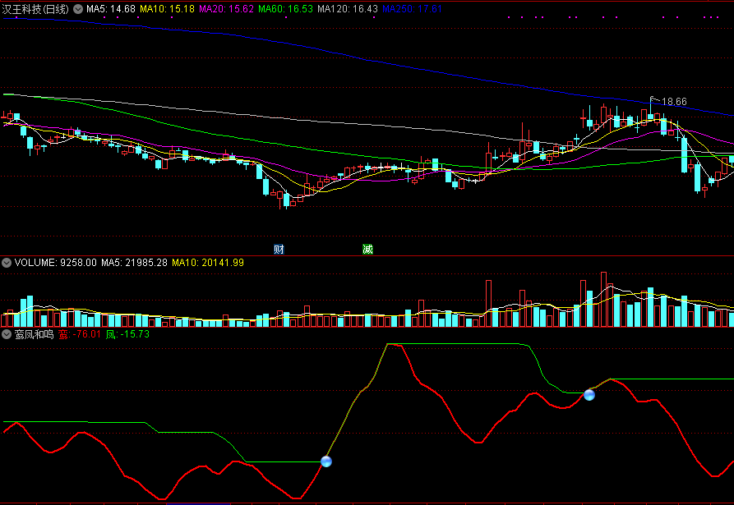Image resolution: width=734 pixels, height=505 pixels.
Task: Click the MA60: 16.53 label
Action: pos(285,9)
